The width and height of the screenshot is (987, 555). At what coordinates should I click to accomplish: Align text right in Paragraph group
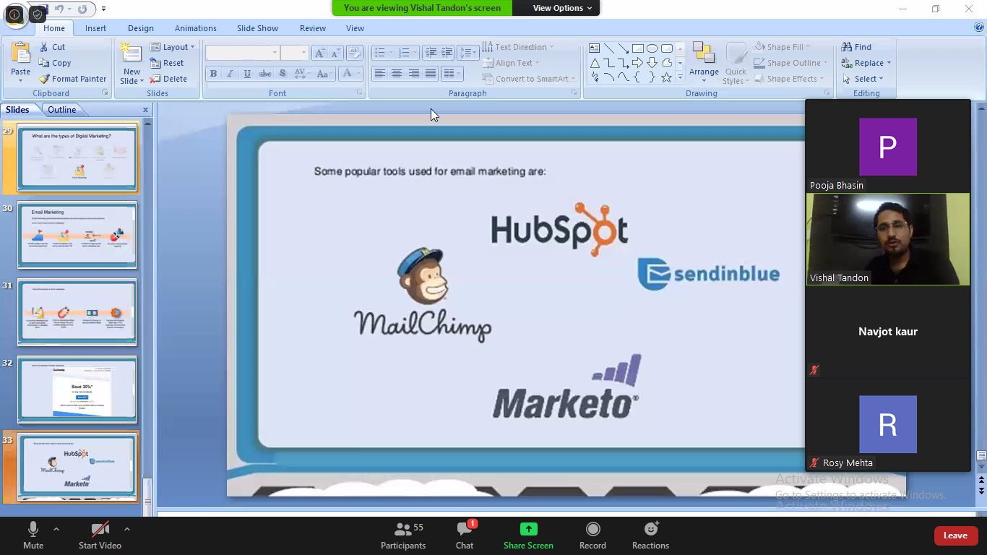(414, 74)
